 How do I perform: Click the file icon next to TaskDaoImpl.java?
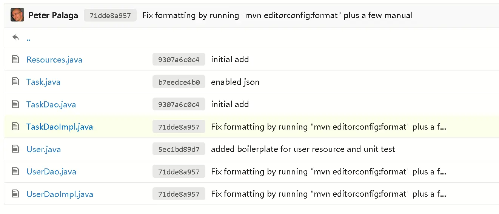15,127
